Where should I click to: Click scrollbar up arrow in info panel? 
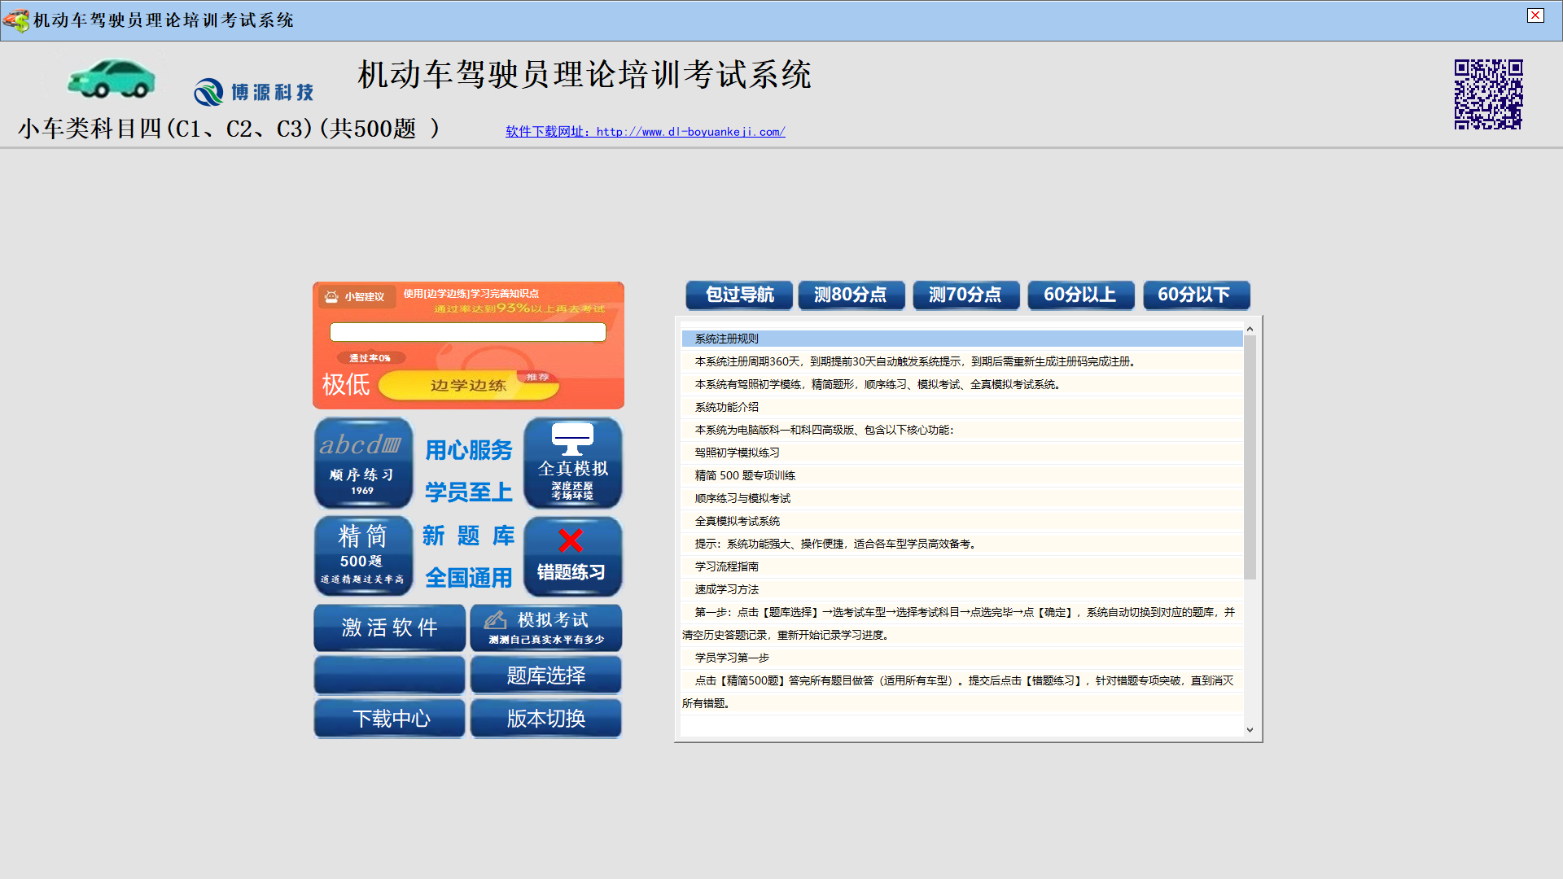[1250, 329]
